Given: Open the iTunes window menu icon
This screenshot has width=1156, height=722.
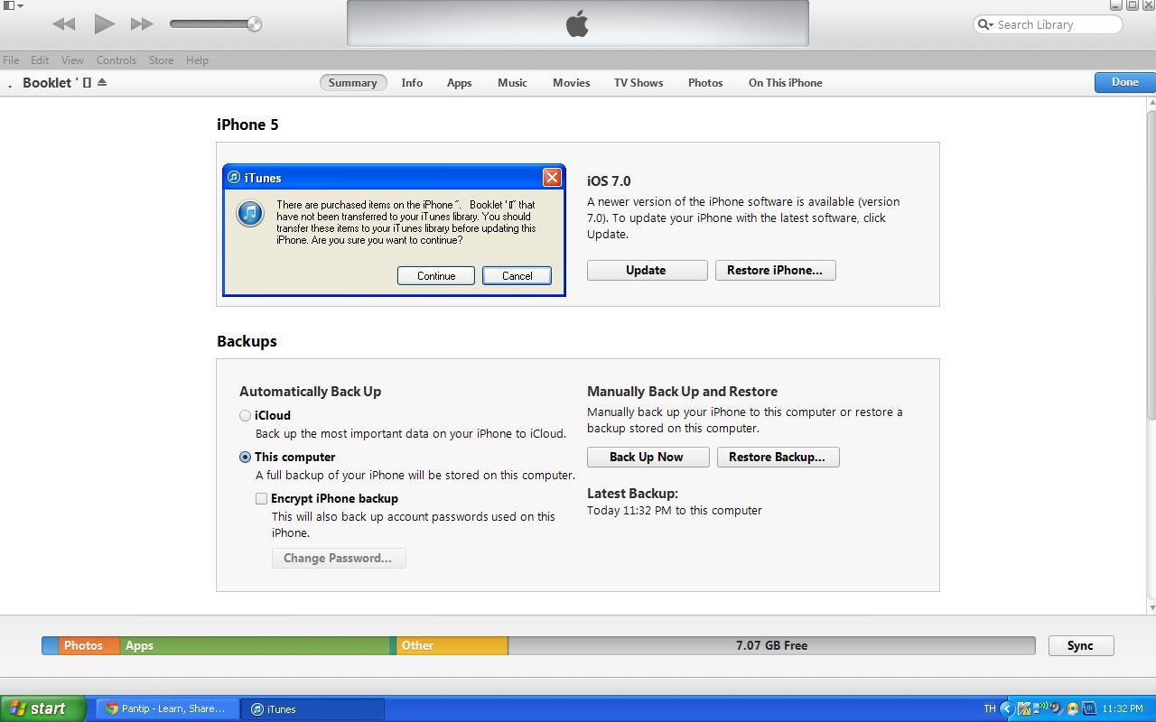Looking at the screenshot, I should tap(13, 5).
